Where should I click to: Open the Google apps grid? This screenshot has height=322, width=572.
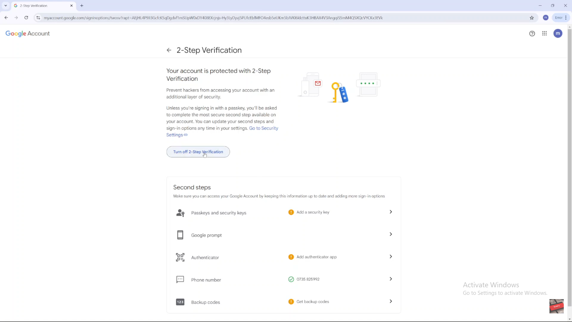tap(544, 33)
